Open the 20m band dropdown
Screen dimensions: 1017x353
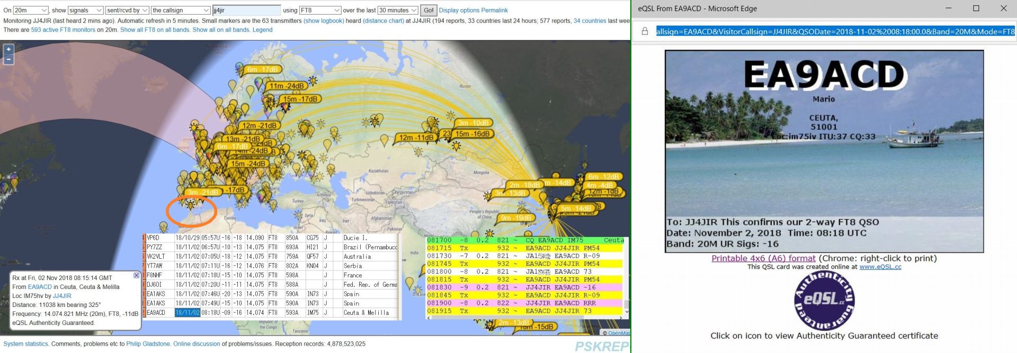pyautogui.click(x=31, y=10)
